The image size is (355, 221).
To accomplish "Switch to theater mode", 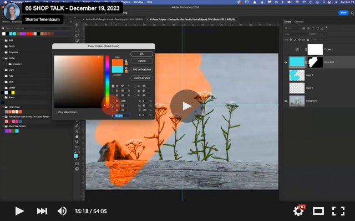I will 318,211.
